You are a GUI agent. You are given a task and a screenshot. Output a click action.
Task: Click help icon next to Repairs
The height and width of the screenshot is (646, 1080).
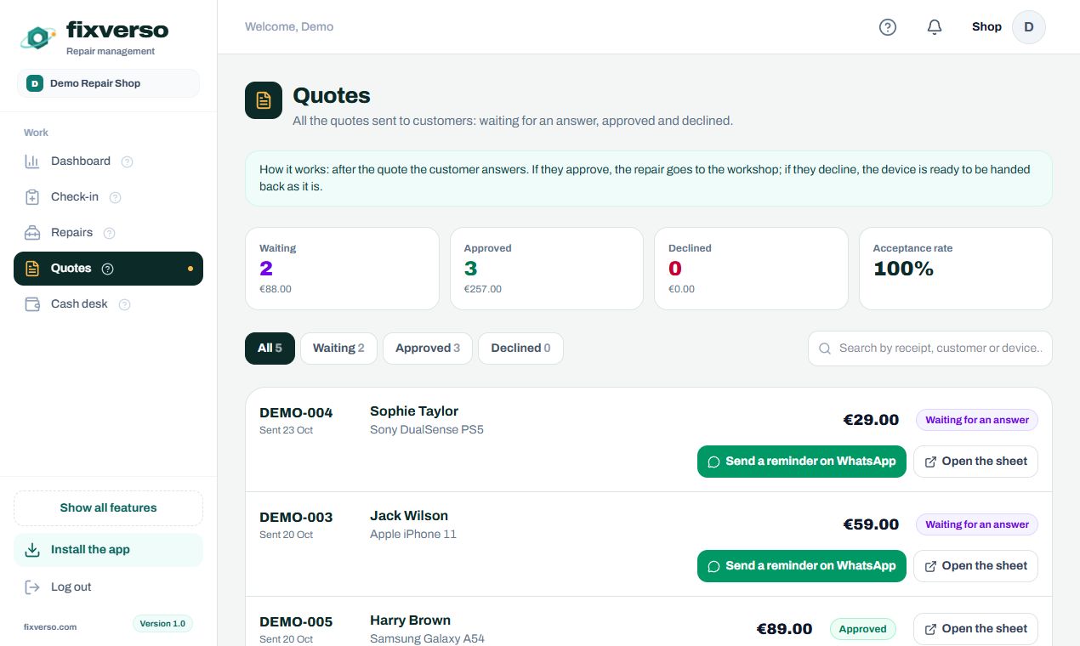click(109, 233)
